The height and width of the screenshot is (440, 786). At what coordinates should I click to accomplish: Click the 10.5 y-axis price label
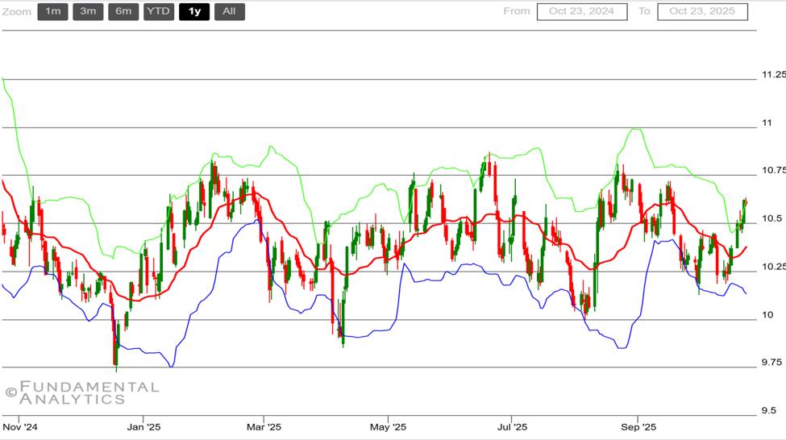[771, 218]
